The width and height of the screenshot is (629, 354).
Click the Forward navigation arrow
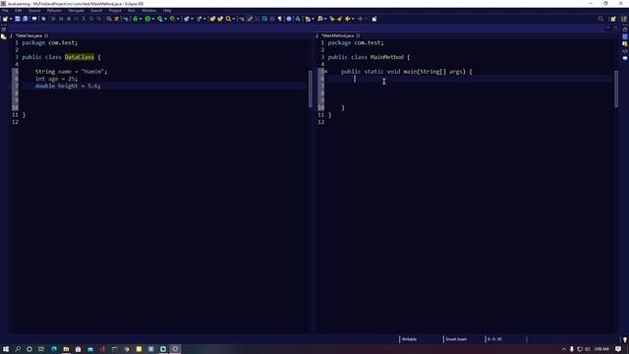click(x=360, y=19)
